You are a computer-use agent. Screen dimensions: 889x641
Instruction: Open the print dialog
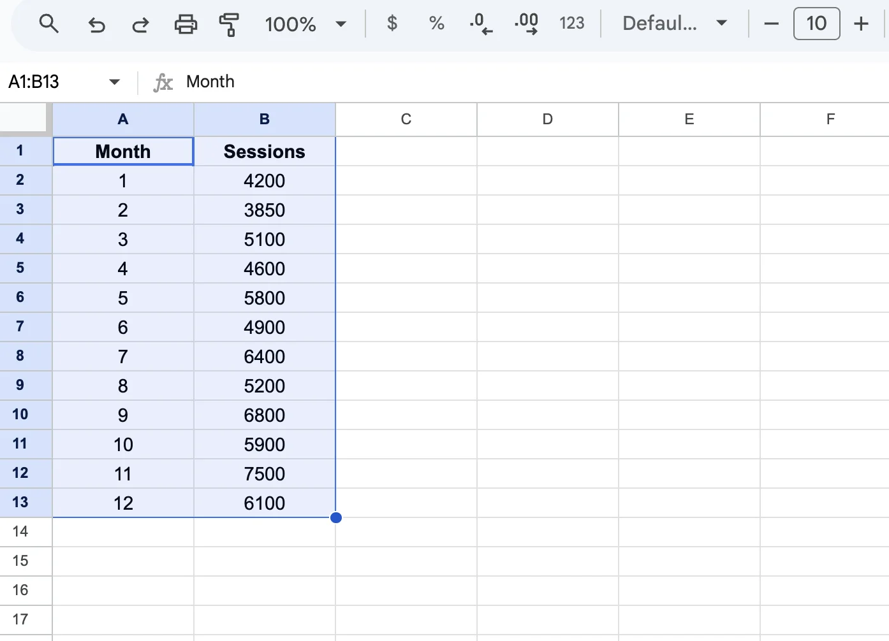pos(185,24)
